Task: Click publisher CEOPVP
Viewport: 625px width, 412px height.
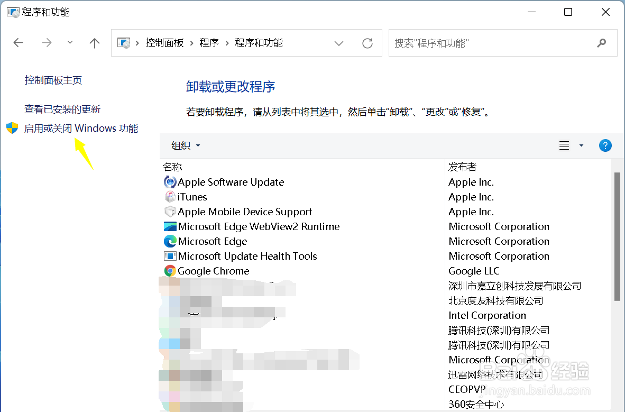Action: (467, 389)
